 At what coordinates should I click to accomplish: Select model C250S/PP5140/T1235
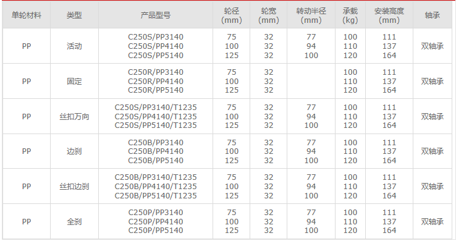point(156,125)
